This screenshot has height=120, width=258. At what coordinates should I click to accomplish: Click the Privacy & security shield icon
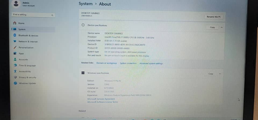pos(16,77)
